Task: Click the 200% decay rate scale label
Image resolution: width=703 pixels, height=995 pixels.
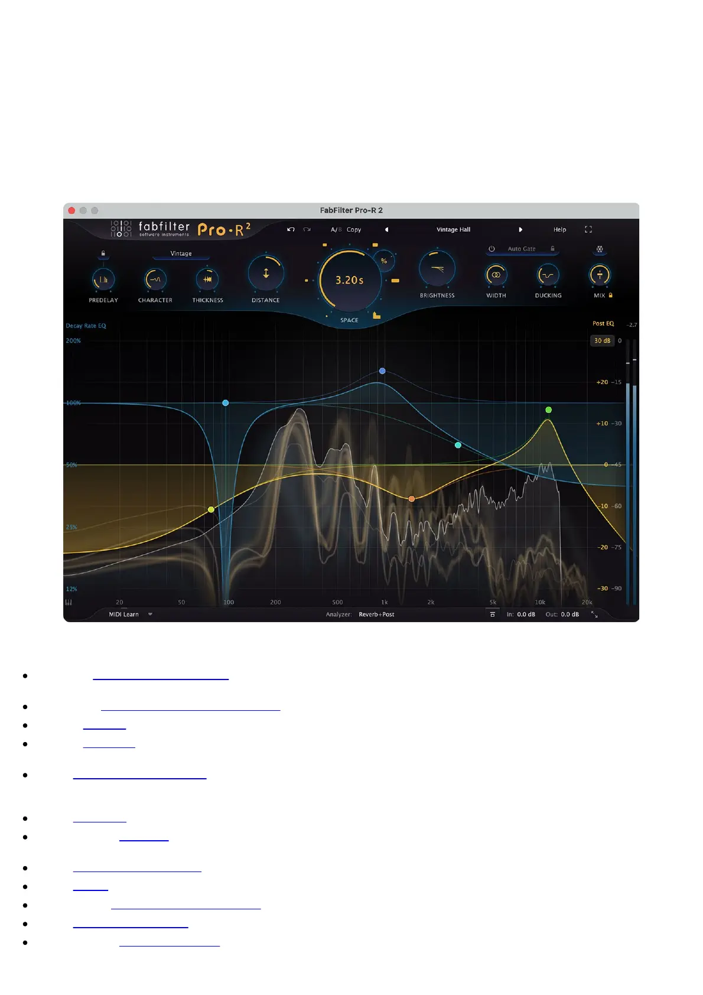Action: point(73,341)
